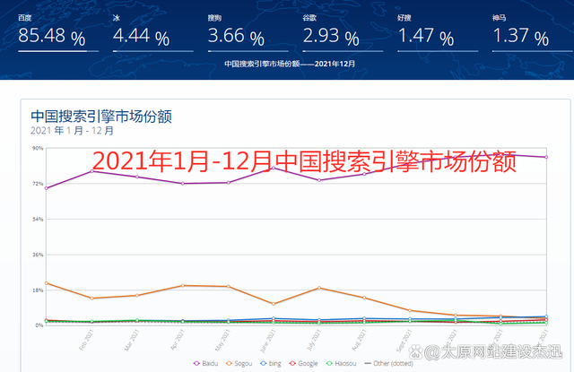Select the Sogou data point for May 2021
574x372 pixels.
point(229,287)
